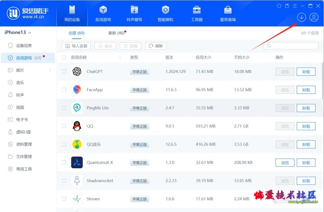Select the 全部 (69) tab

(x=76, y=33)
